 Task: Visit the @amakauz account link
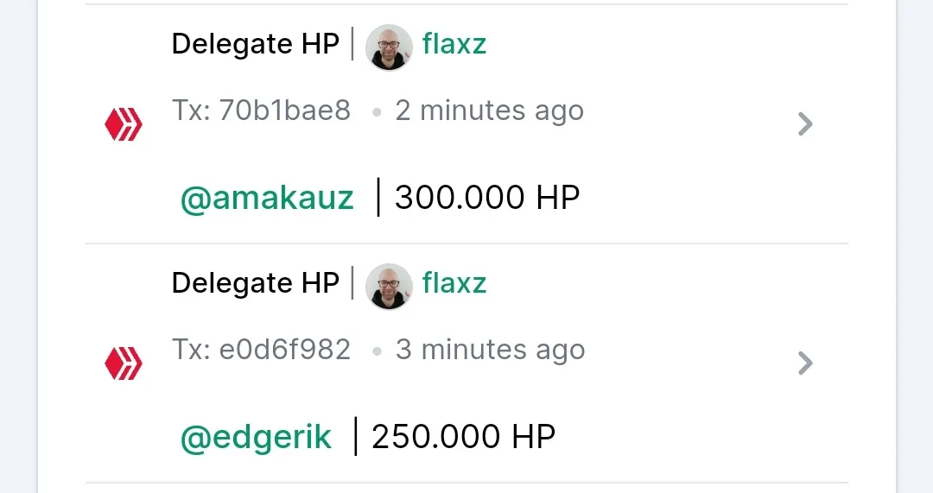pyautogui.click(x=267, y=198)
